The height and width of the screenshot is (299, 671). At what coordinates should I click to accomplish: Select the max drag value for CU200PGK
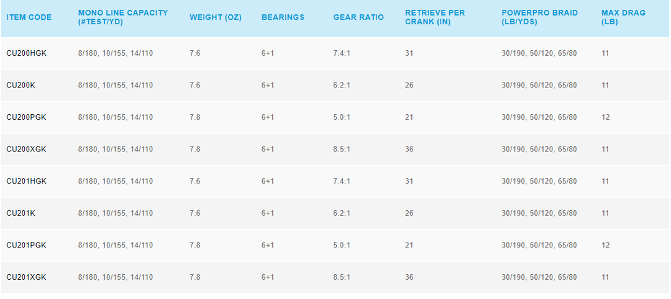606,117
